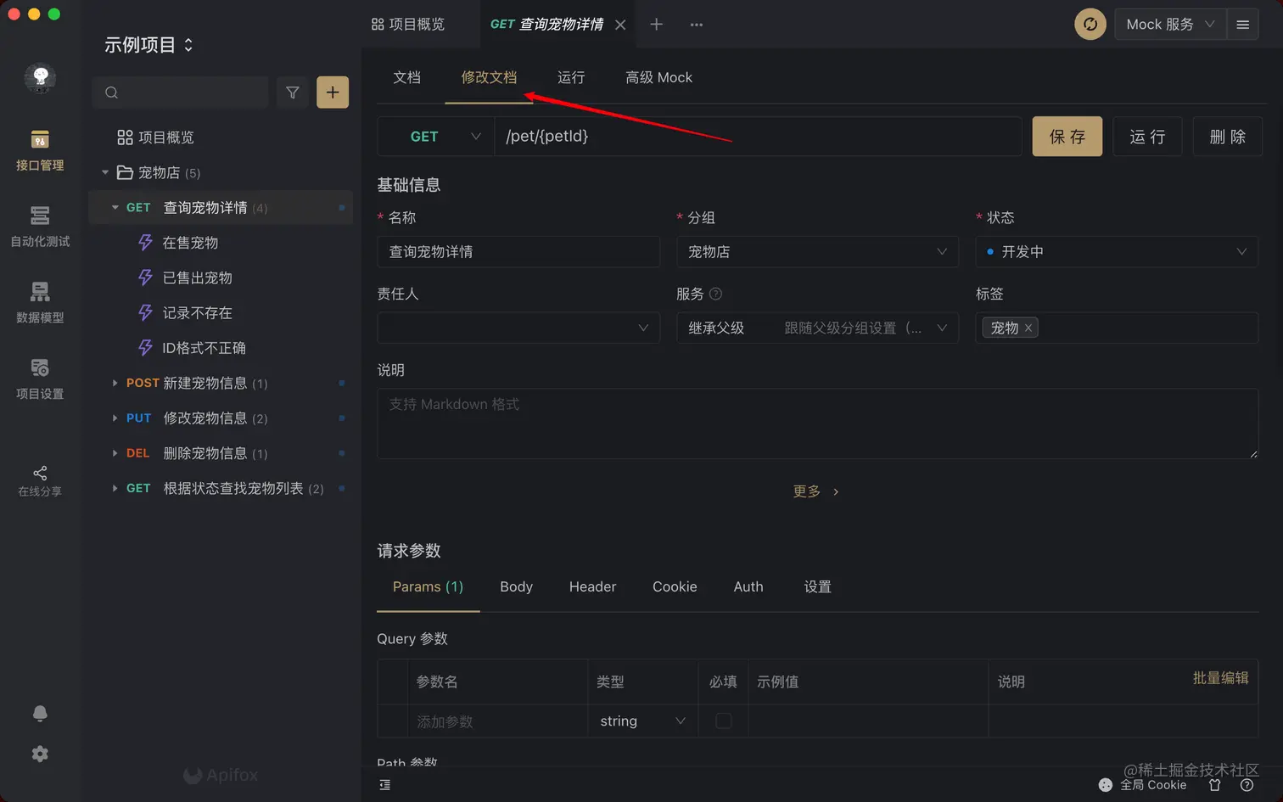Click the 说明 Markdown text area
Viewport: 1283px width, 802px height.
pos(817,425)
